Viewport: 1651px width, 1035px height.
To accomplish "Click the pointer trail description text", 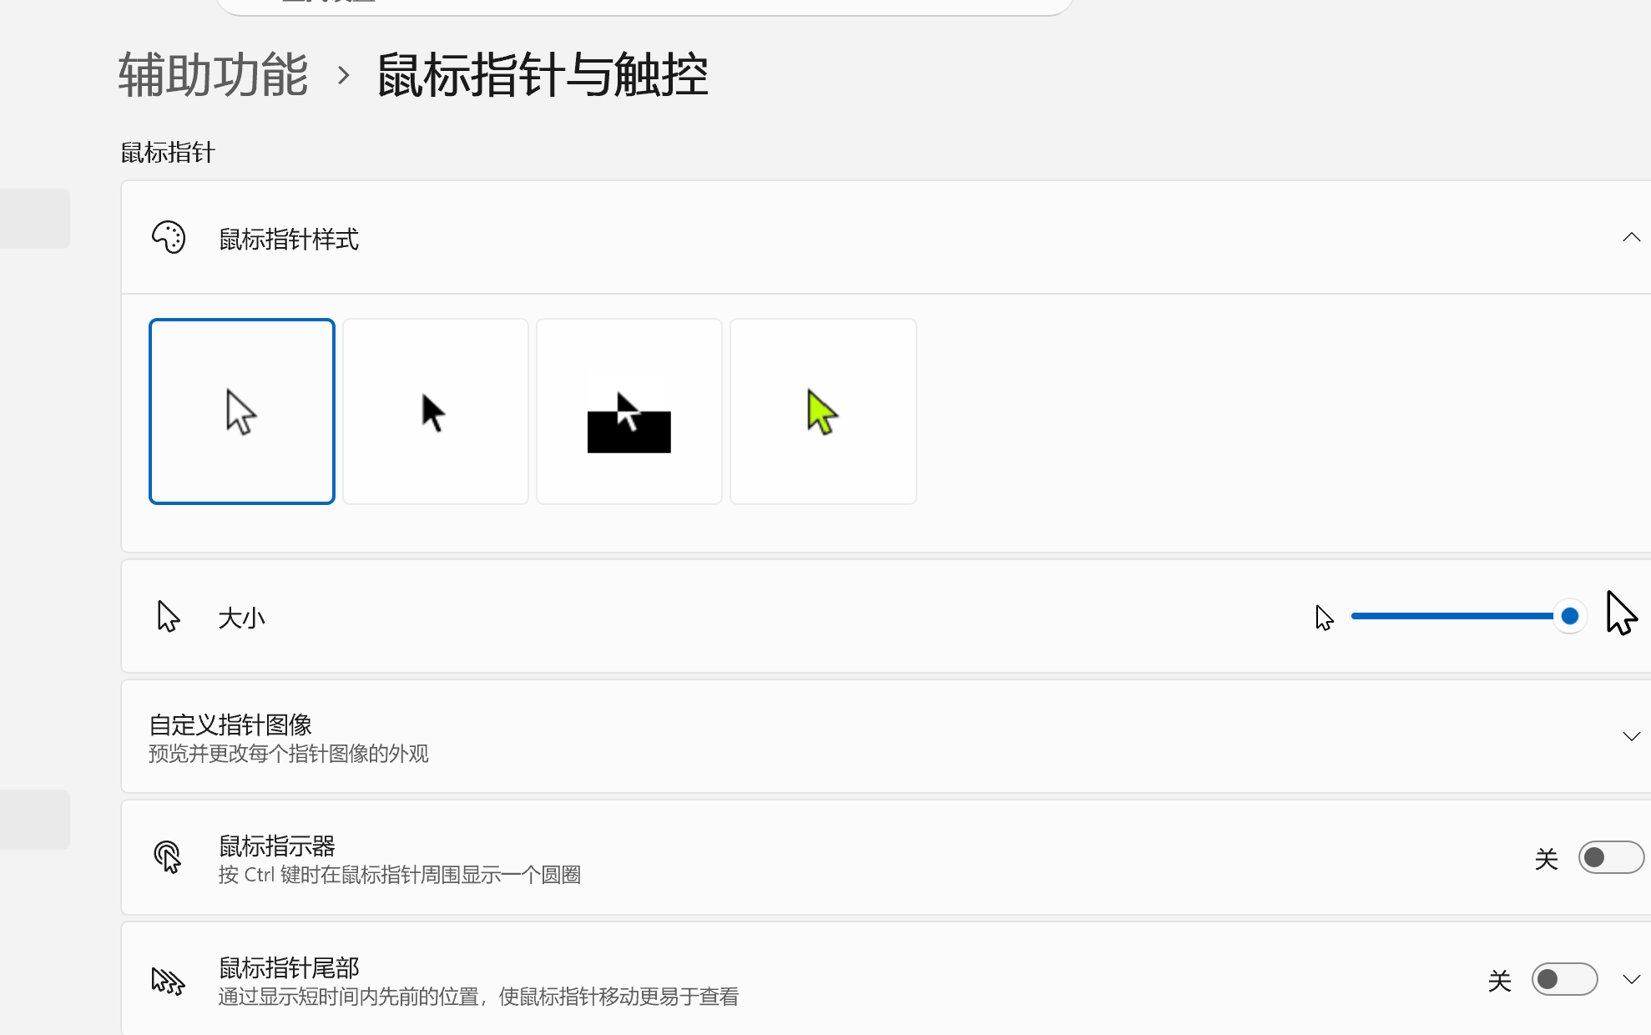I will coord(478,997).
